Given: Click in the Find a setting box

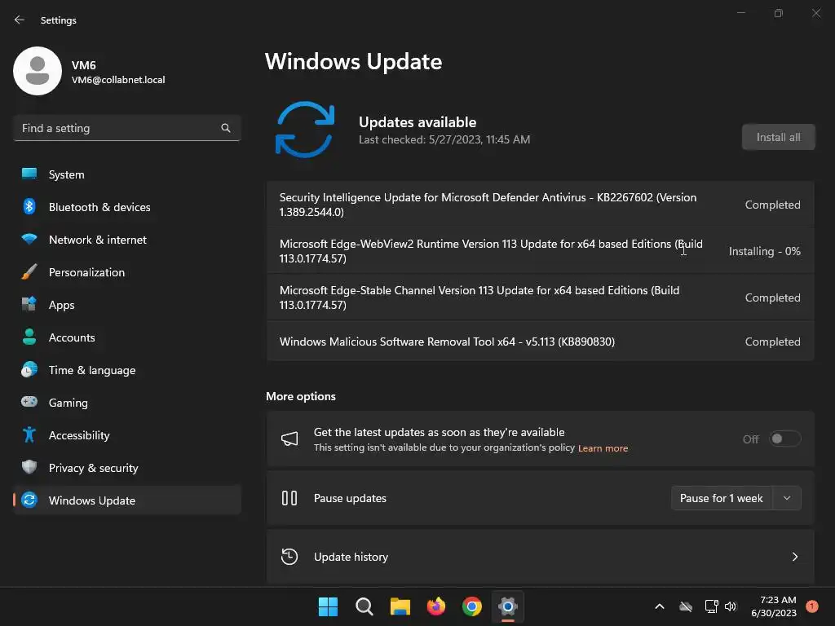Looking at the screenshot, I should pyautogui.click(x=126, y=128).
